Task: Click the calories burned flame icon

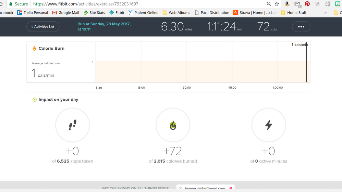Action: 173,125
